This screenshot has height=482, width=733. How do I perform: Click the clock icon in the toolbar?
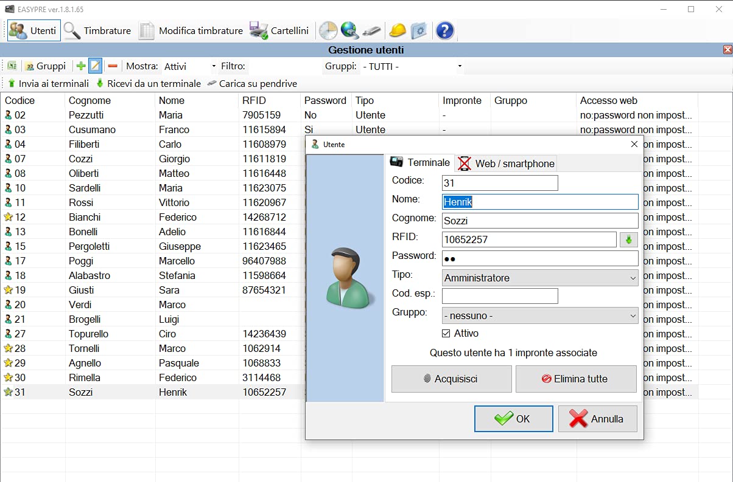(x=328, y=30)
